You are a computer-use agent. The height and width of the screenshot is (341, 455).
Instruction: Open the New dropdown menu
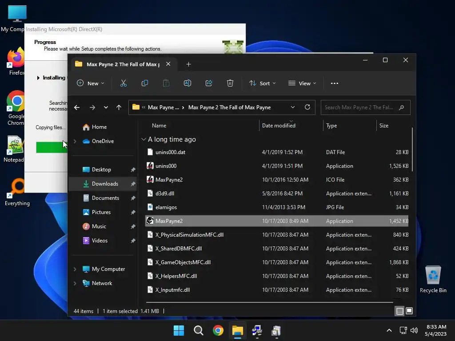point(91,83)
